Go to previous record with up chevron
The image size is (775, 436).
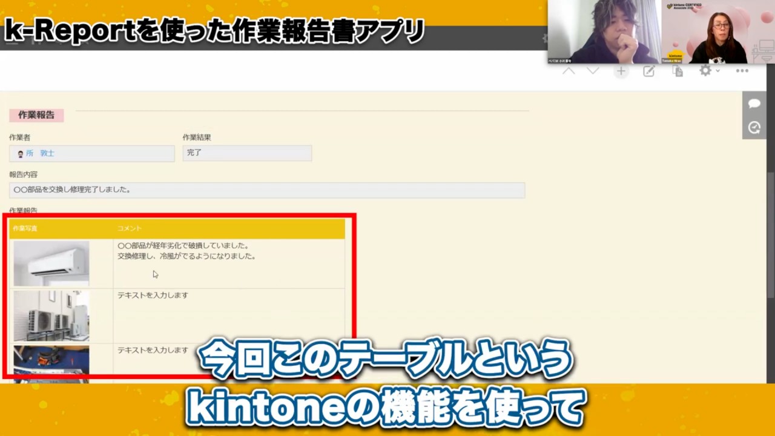[568, 71]
